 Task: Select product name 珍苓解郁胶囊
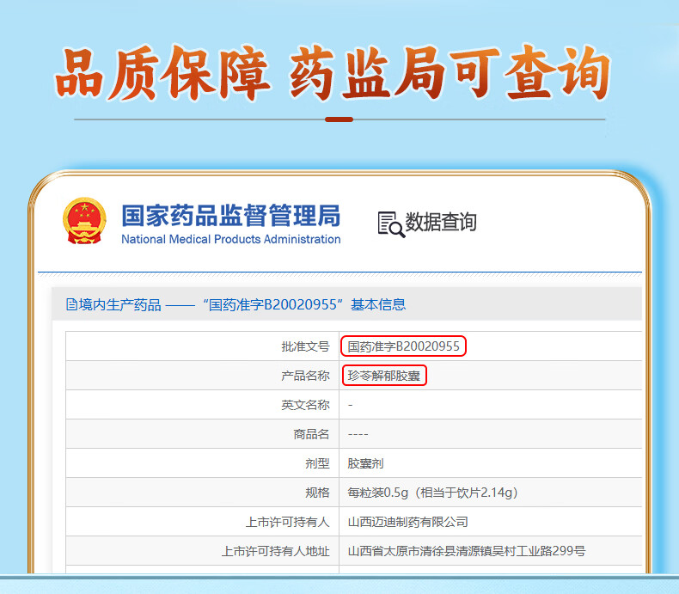point(383,376)
